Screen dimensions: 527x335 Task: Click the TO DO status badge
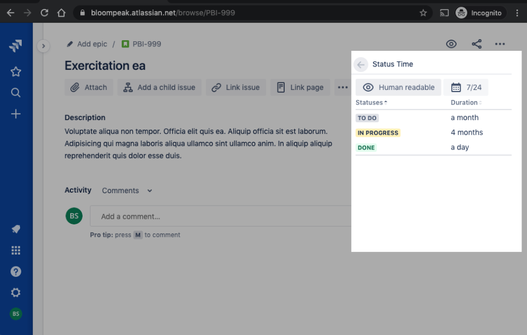click(x=367, y=118)
